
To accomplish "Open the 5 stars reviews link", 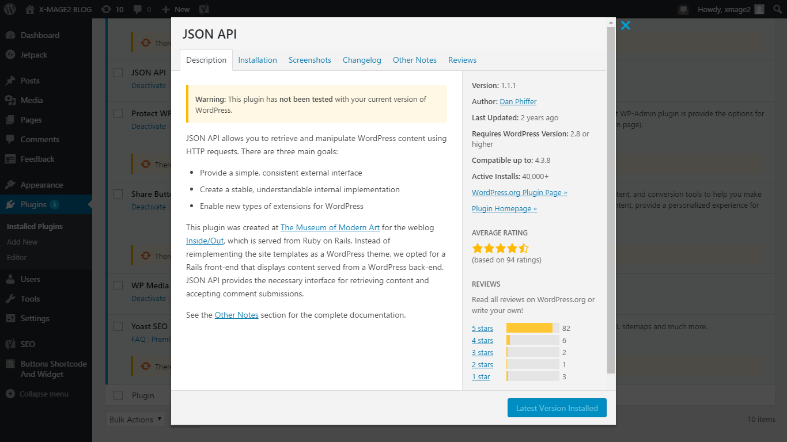I will tap(482, 328).
